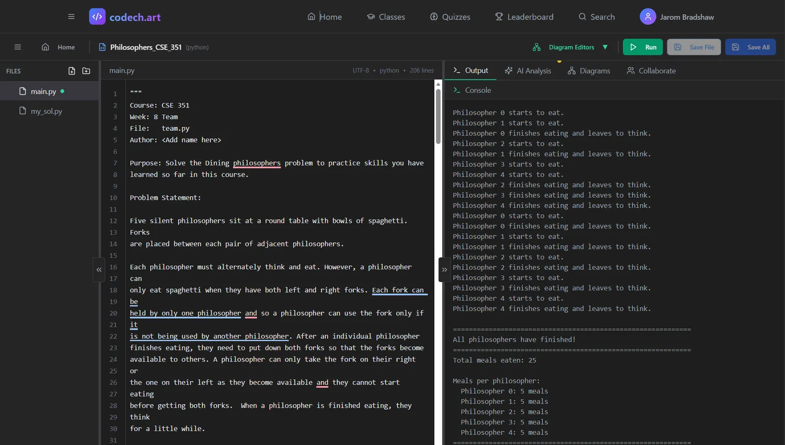The width and height of the screenshot is (785, 445).
Task: Click the Diagram Editors icon
Action: pos(537,47)
